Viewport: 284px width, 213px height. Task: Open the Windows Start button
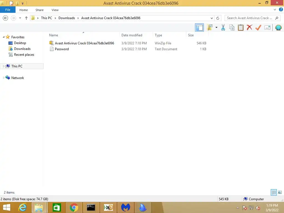(7, 207)
